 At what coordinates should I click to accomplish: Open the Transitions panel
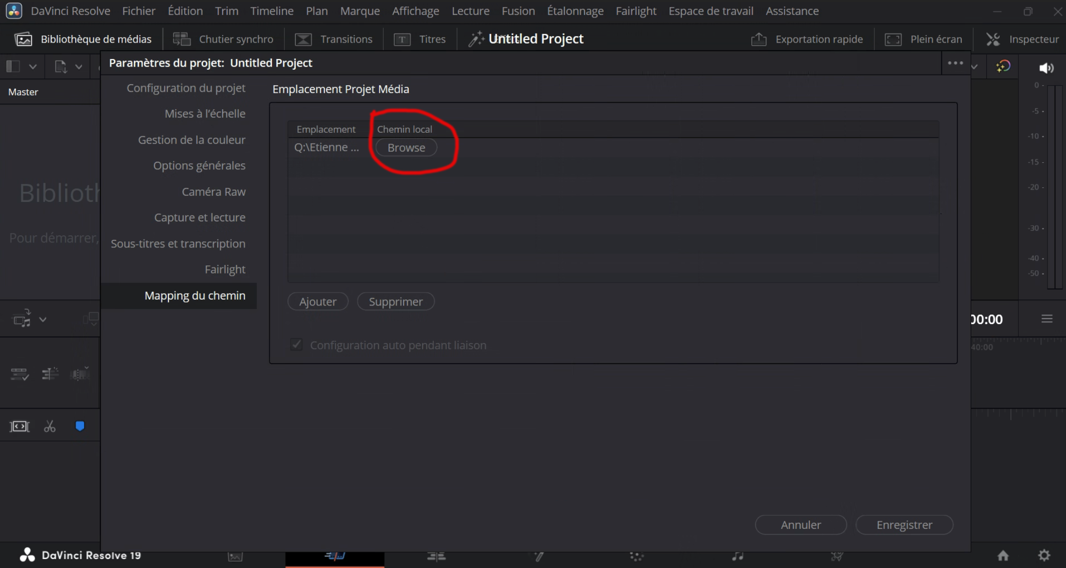(x=333, y=39)
